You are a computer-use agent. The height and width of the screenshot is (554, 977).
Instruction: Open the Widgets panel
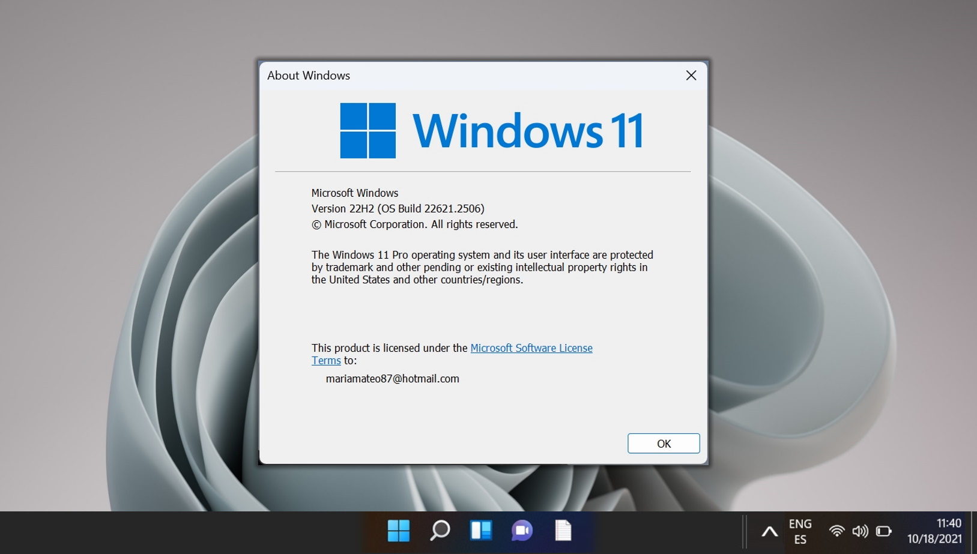point(481,531)
